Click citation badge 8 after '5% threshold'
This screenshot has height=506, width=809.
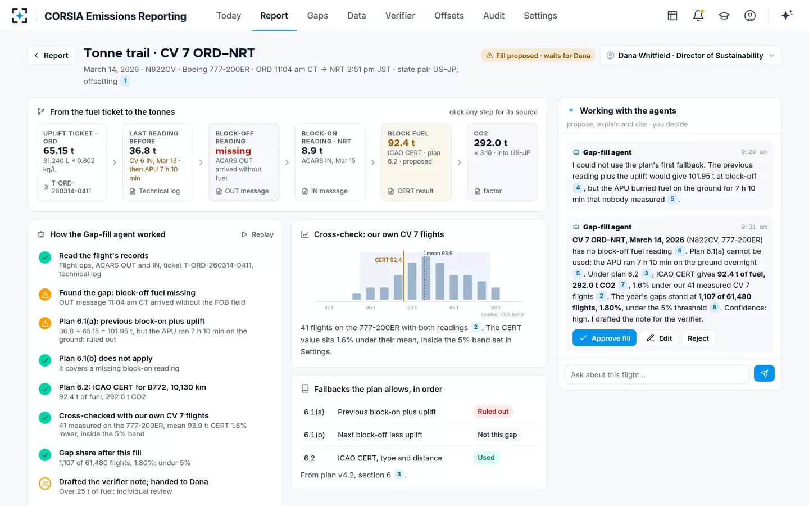click(714, 308)
